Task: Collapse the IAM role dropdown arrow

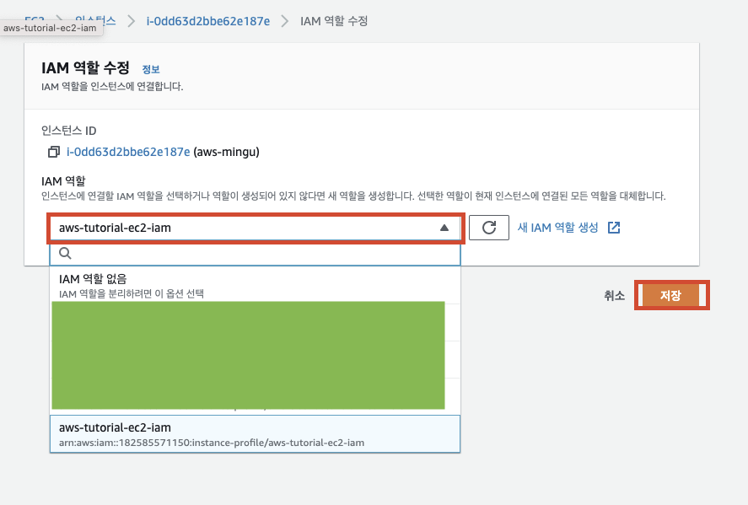Action: 444,228
